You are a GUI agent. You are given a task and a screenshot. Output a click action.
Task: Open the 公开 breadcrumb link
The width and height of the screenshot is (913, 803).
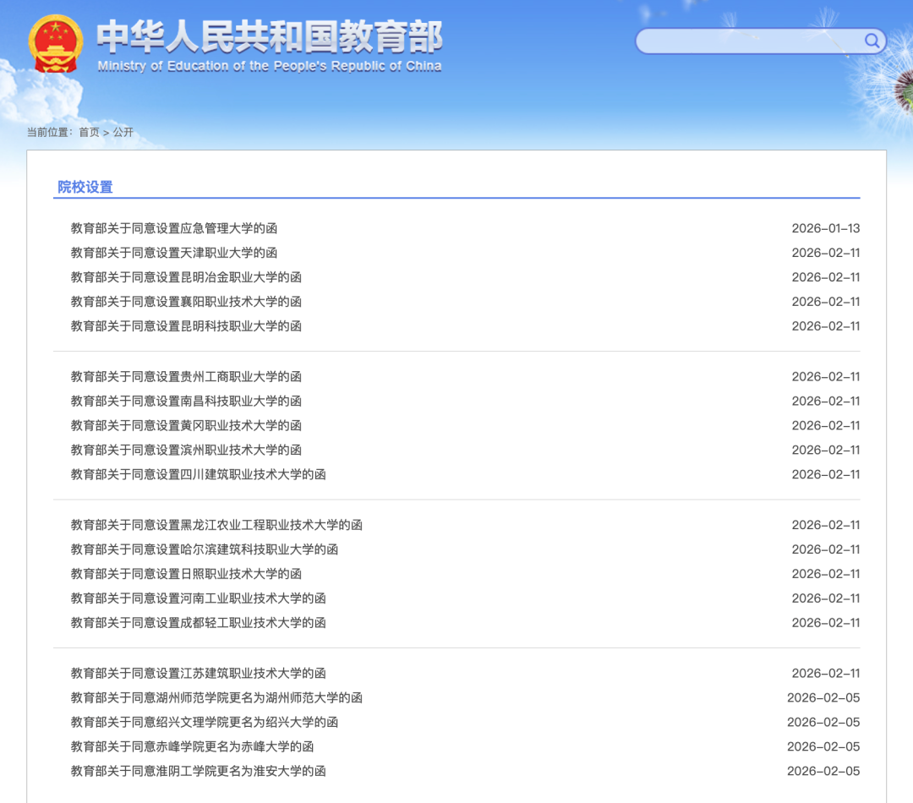coord(122,132)
